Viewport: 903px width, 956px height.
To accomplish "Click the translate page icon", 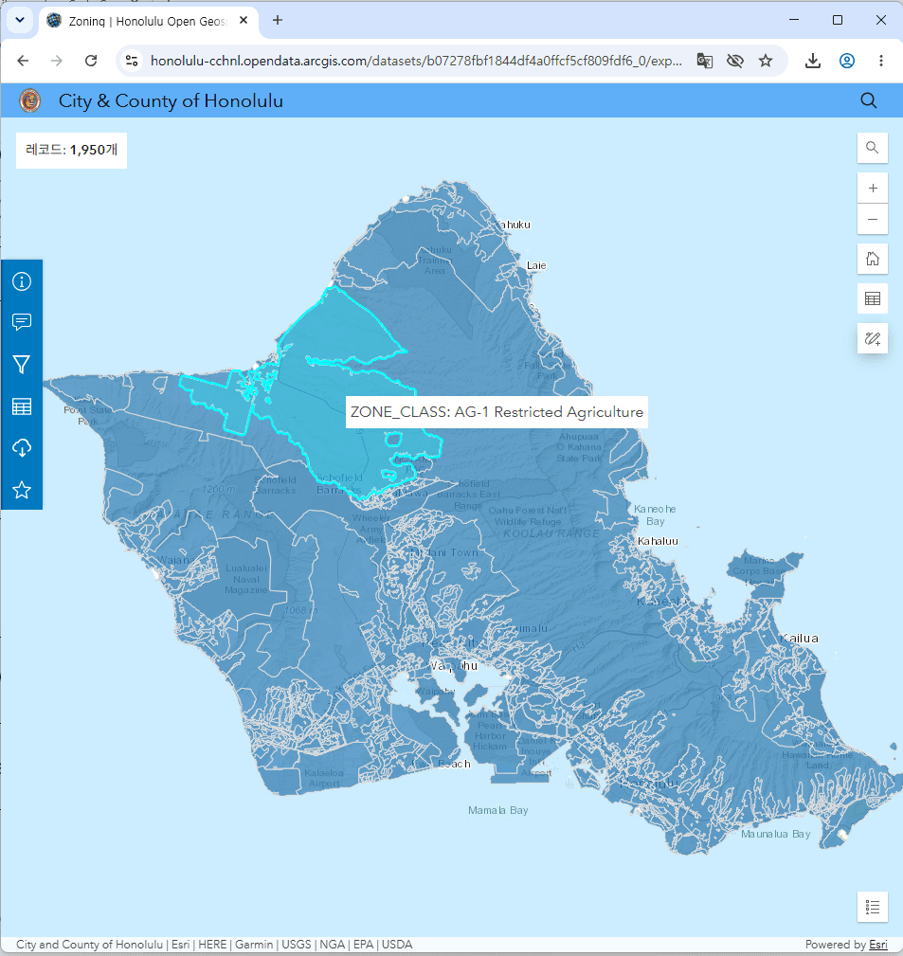I will [x=705, y=61].
